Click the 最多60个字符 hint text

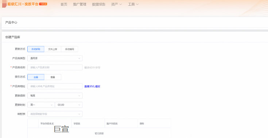pyautogui.click(x=92, y=68)
